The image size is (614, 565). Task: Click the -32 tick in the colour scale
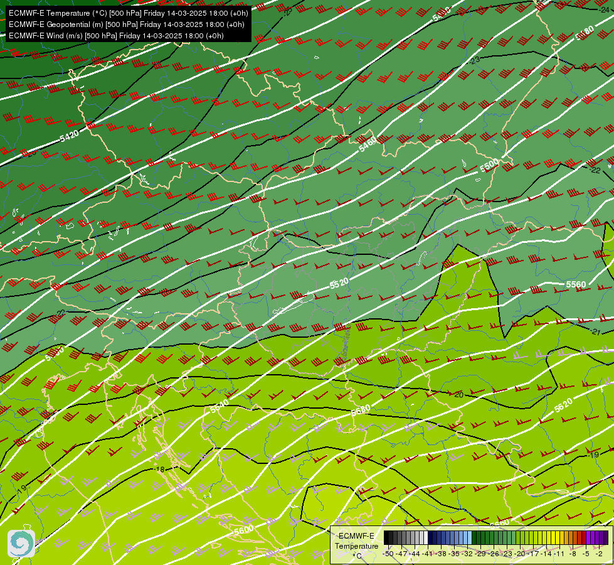pyautogui.click(x=467, y=554)
